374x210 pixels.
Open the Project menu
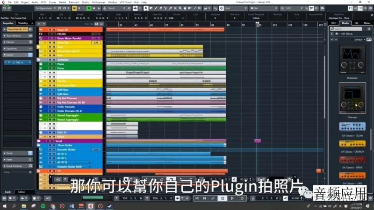pyautogui.click(x=25, y=2)
